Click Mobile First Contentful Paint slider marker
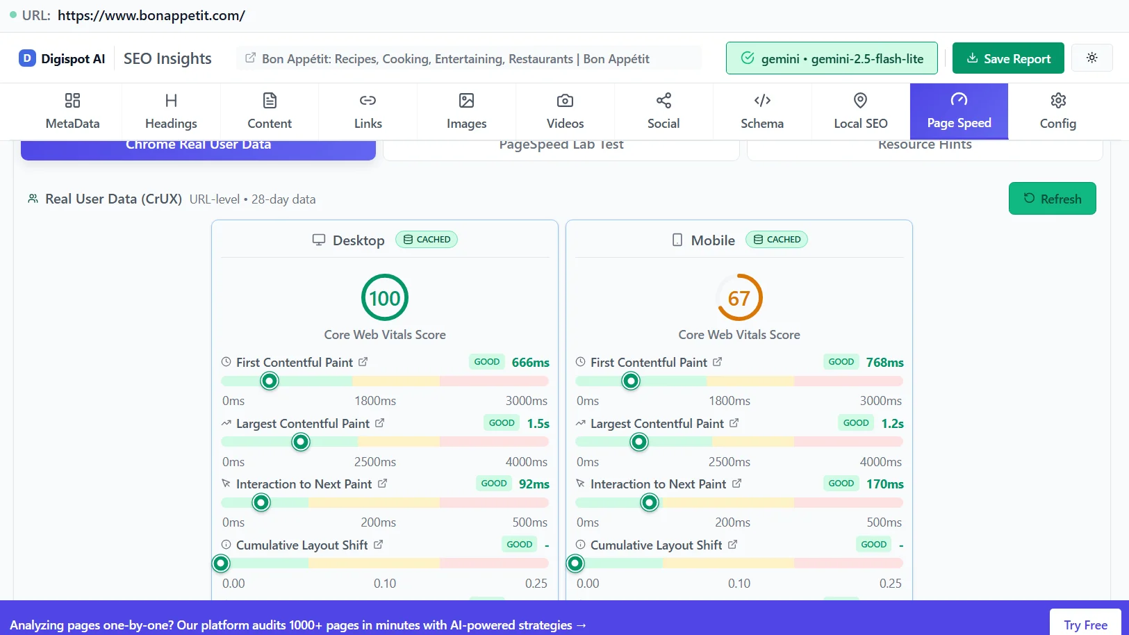Screen dimensions: 1129x635 [631, 381]
